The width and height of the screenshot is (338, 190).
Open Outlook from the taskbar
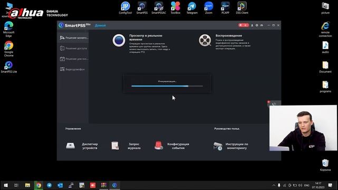[60, 185]
